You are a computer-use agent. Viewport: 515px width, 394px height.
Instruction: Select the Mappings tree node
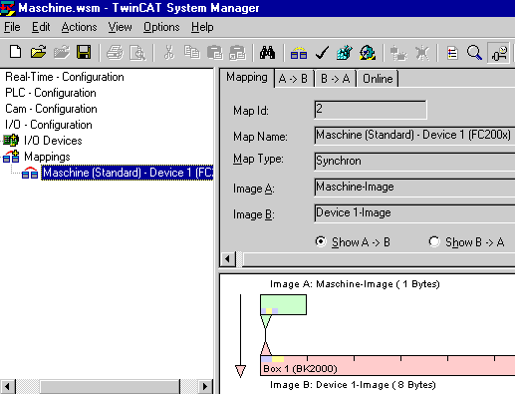pyautogui.click(x=47, y=157)
